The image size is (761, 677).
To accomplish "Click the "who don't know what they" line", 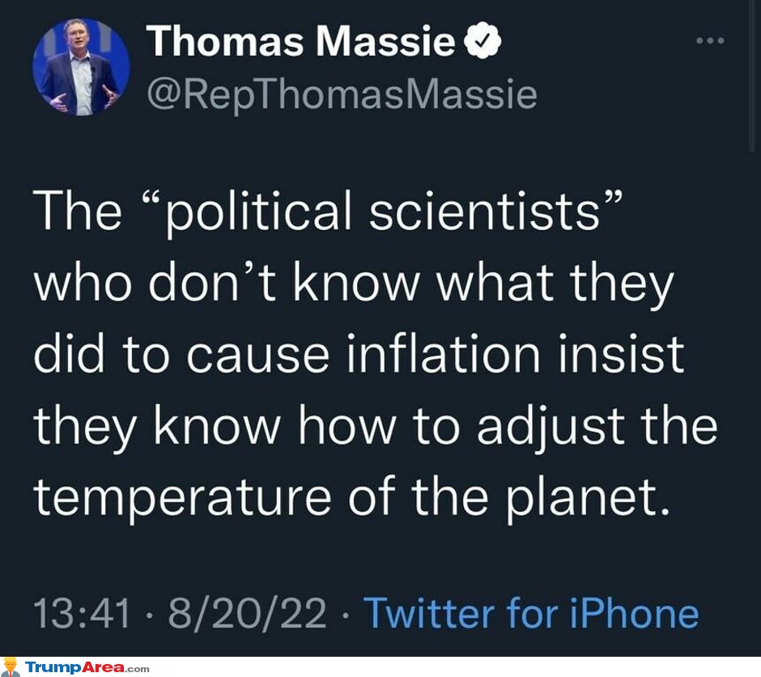I will [353, 283].
